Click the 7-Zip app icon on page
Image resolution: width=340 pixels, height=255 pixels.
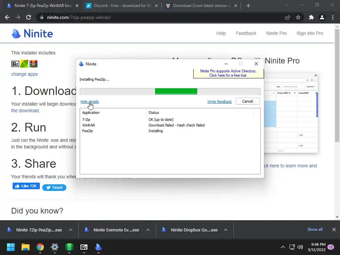15,64
